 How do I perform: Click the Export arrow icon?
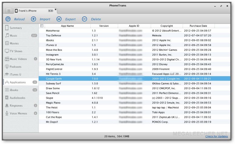pyautogui.click(x=59, y=19)
